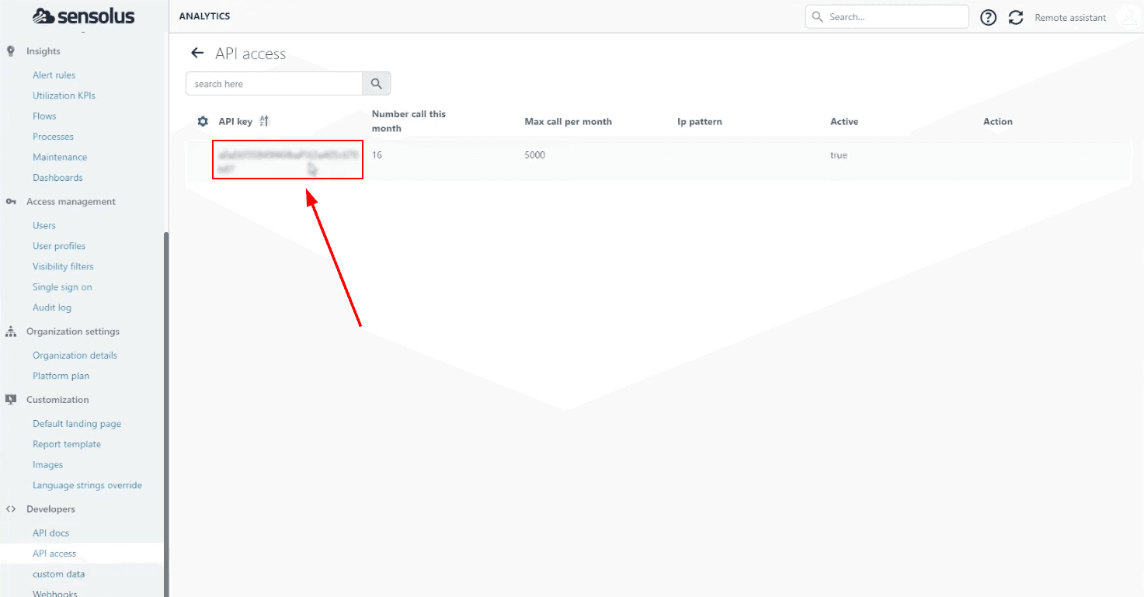Open Utilization KPIs page
Screen dimensions: 1144x597
[64, 95]
